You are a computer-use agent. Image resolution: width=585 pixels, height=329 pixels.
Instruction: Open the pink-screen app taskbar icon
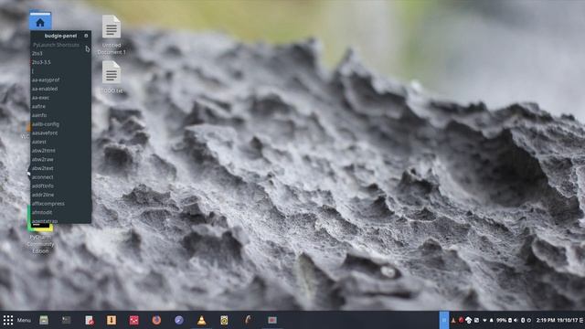click(x=272, y=320)
